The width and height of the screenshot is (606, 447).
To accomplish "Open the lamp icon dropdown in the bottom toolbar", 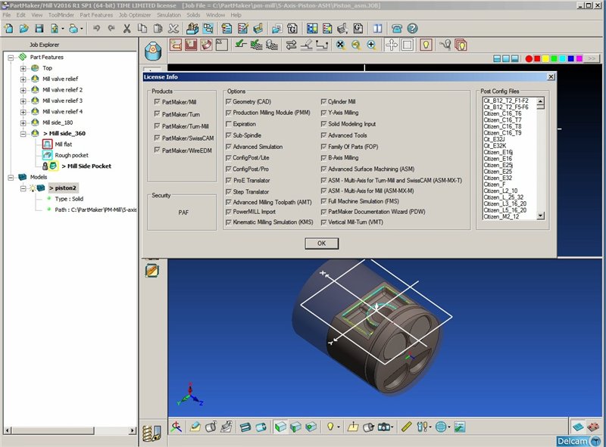I will pos(339,427).
